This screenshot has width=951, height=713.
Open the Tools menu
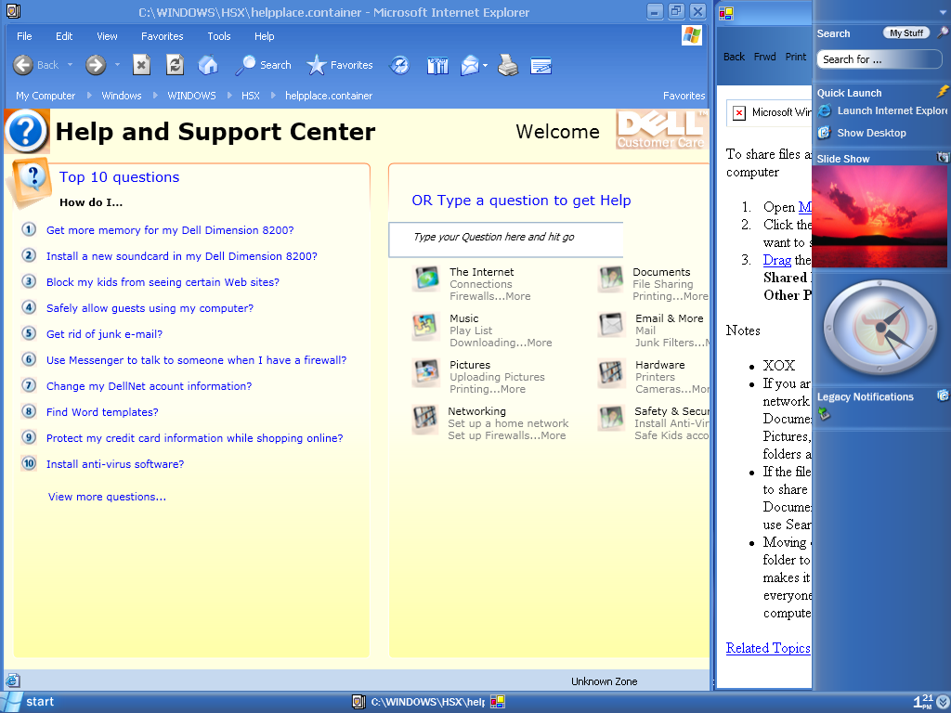coord(219,36)
